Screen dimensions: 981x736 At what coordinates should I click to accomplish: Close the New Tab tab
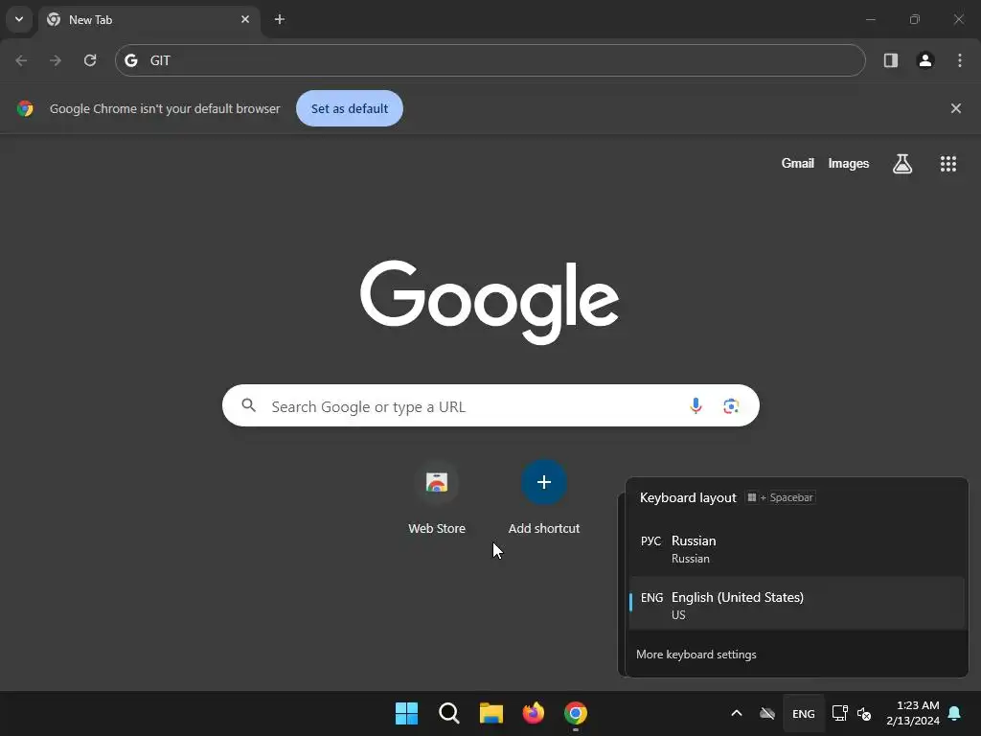click(x=245, y=19)
